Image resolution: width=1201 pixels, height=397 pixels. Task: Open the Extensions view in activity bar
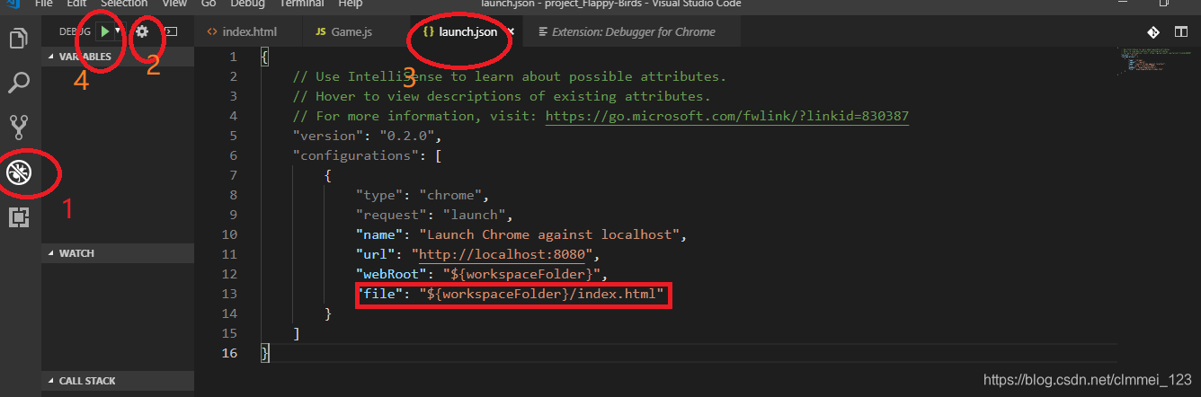(18, 216)
